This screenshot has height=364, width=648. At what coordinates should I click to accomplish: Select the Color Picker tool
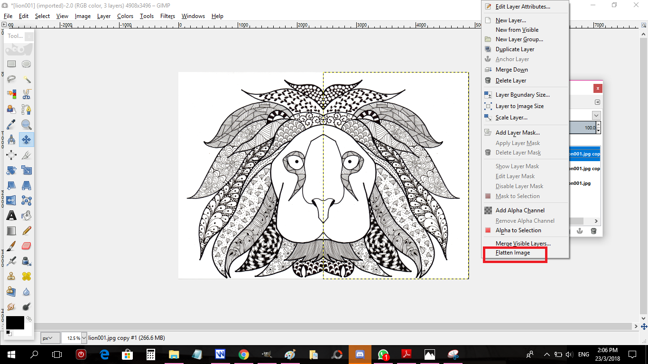(11, 125)
